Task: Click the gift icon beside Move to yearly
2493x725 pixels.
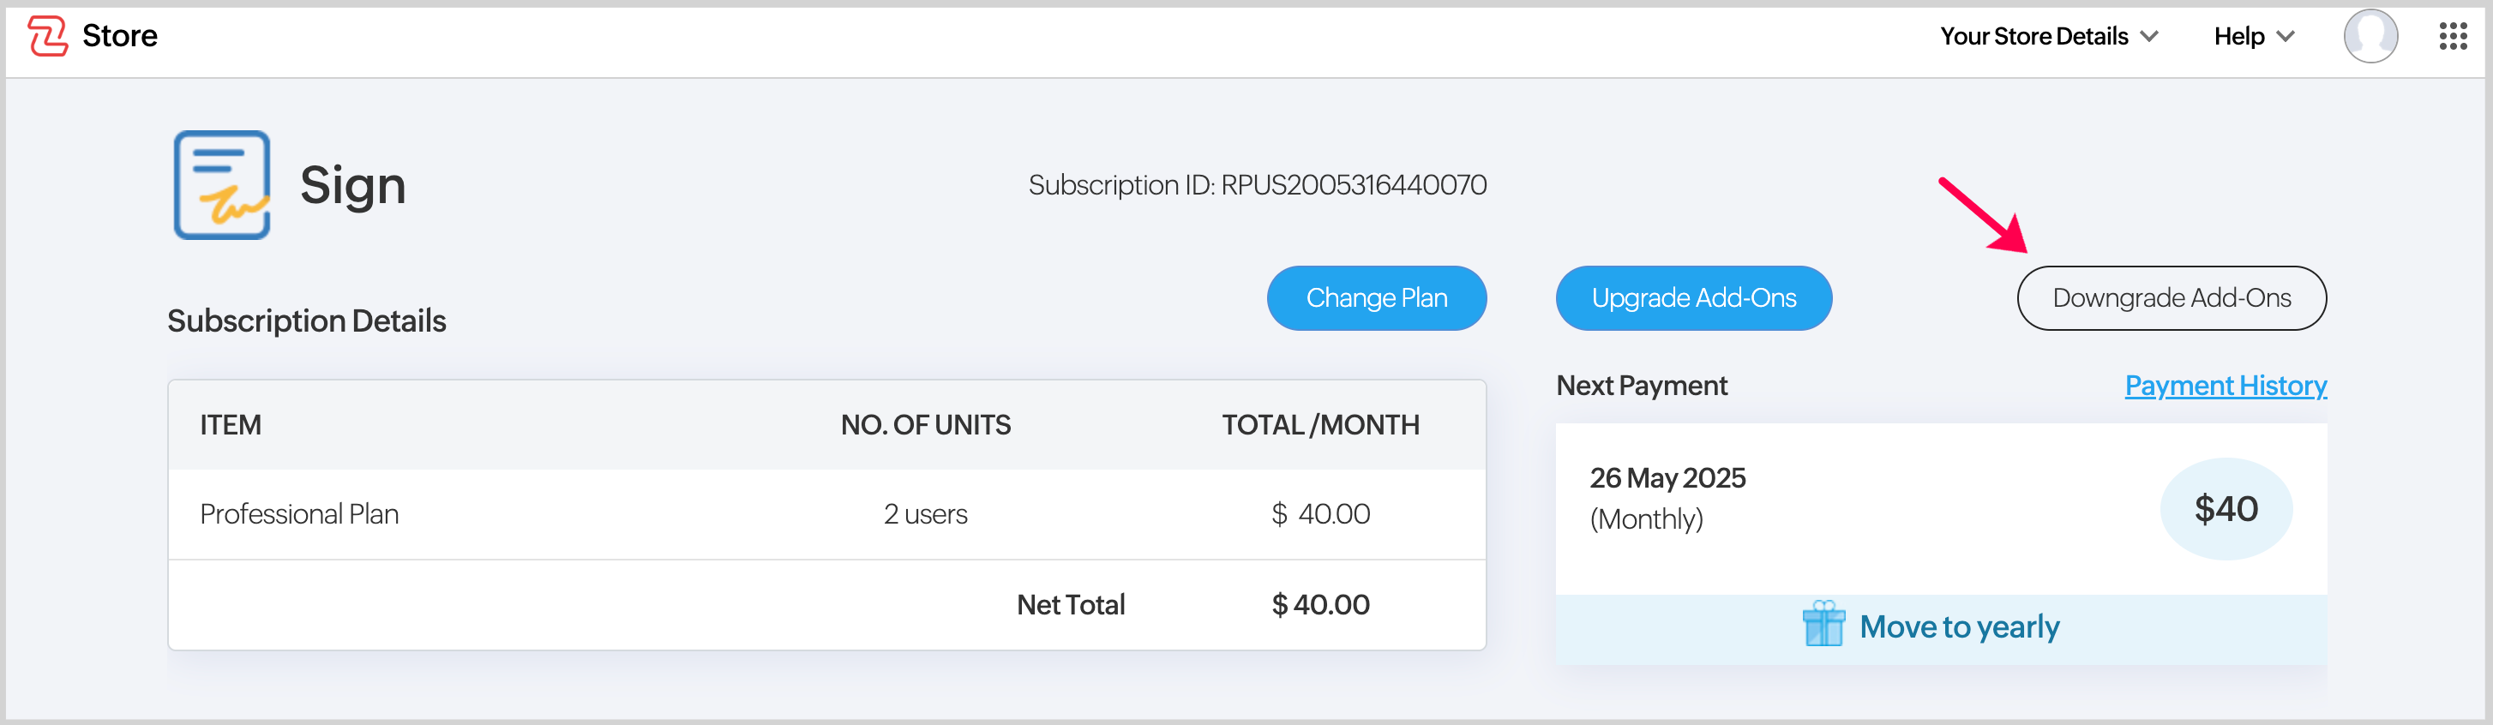Action: 1823,625
